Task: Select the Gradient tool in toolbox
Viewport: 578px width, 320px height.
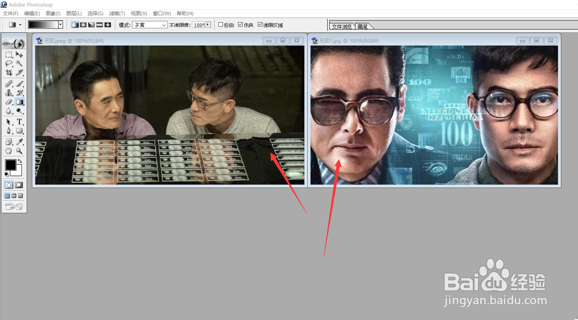Action: click(19, 102)
